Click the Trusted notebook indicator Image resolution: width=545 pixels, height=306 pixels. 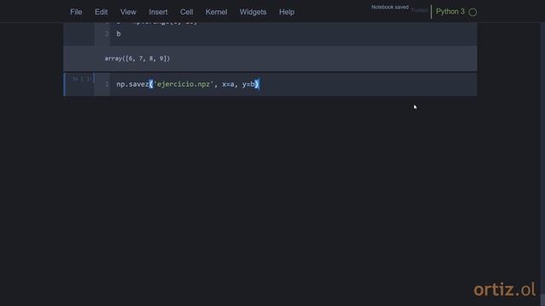point(419,10)
